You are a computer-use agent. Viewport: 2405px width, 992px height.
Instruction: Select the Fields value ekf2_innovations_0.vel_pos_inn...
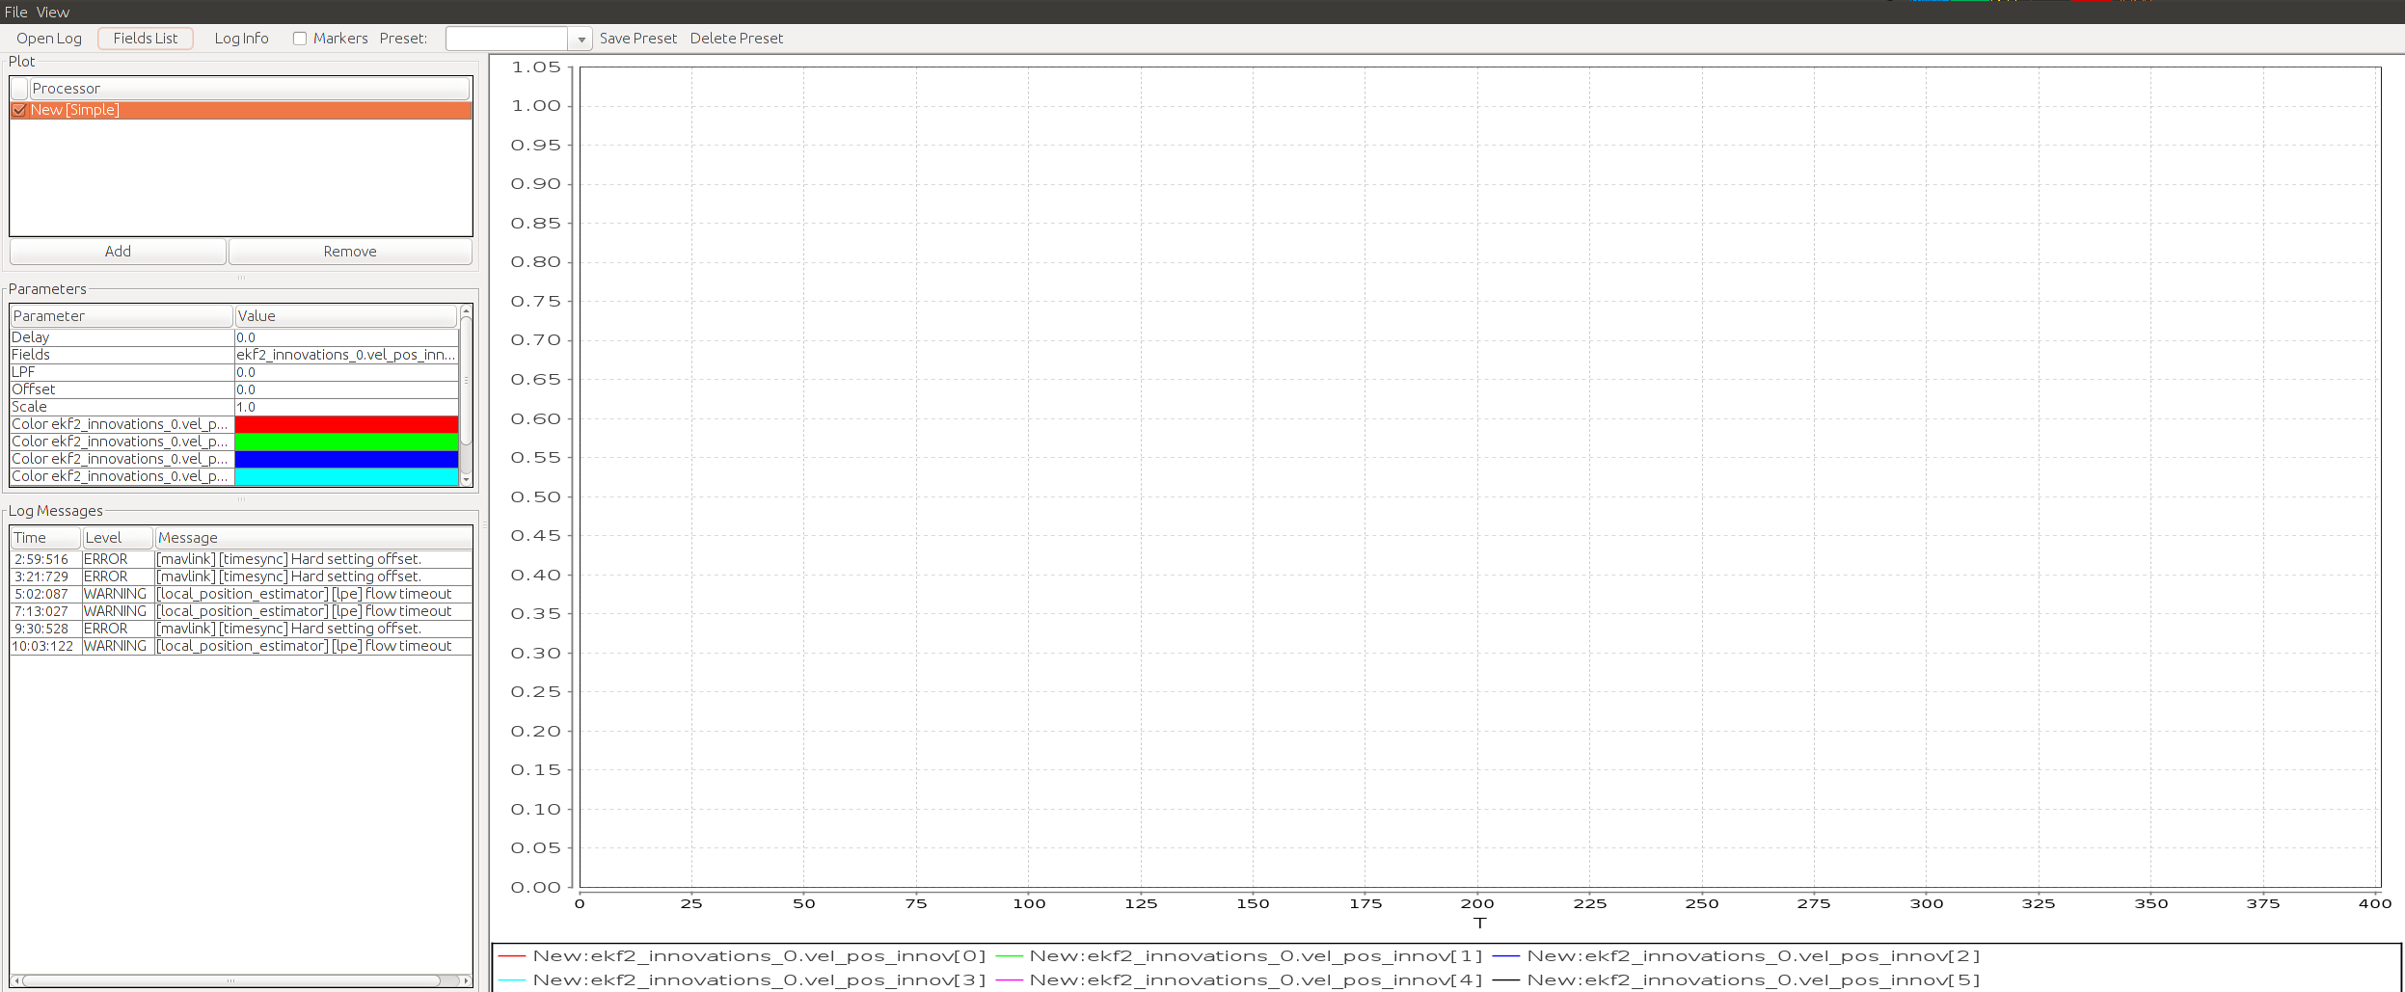click(x=346, y=355)
